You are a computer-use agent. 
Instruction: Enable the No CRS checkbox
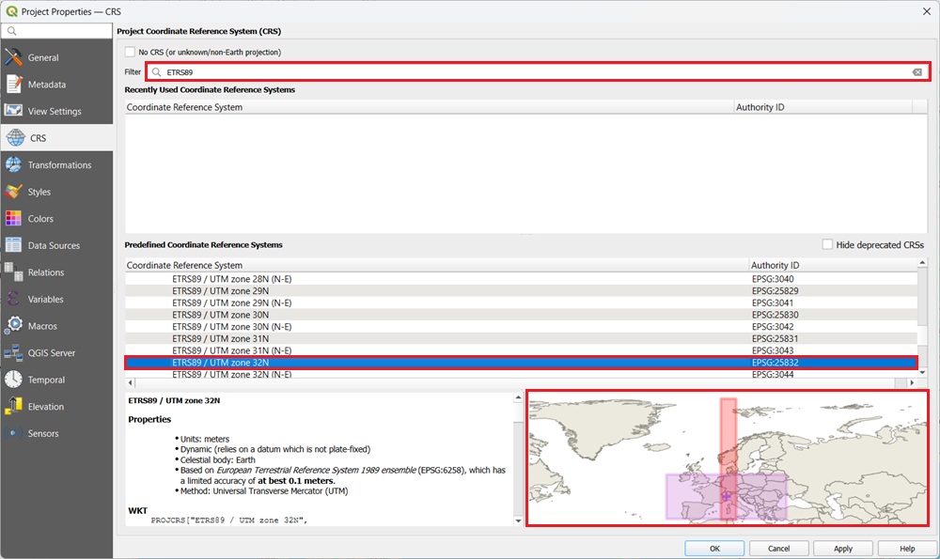click(x=131, y=53)
